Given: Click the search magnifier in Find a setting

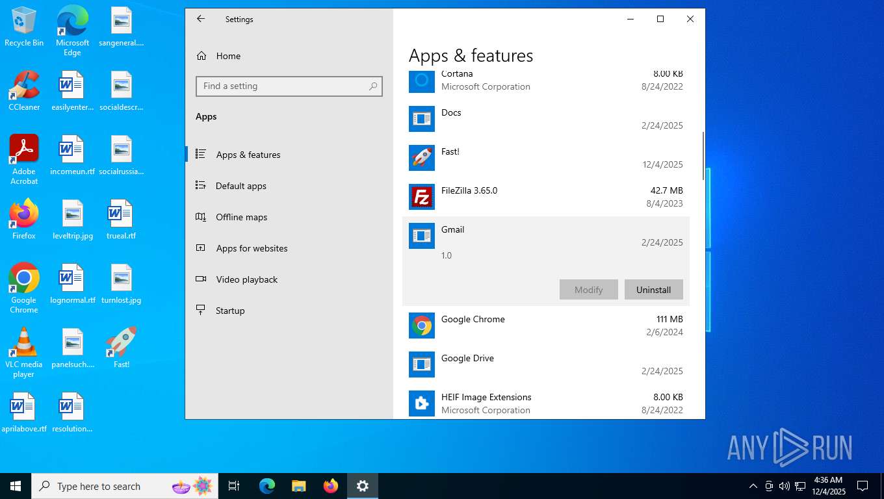Looking at the screenshot, I should [372, 86].
